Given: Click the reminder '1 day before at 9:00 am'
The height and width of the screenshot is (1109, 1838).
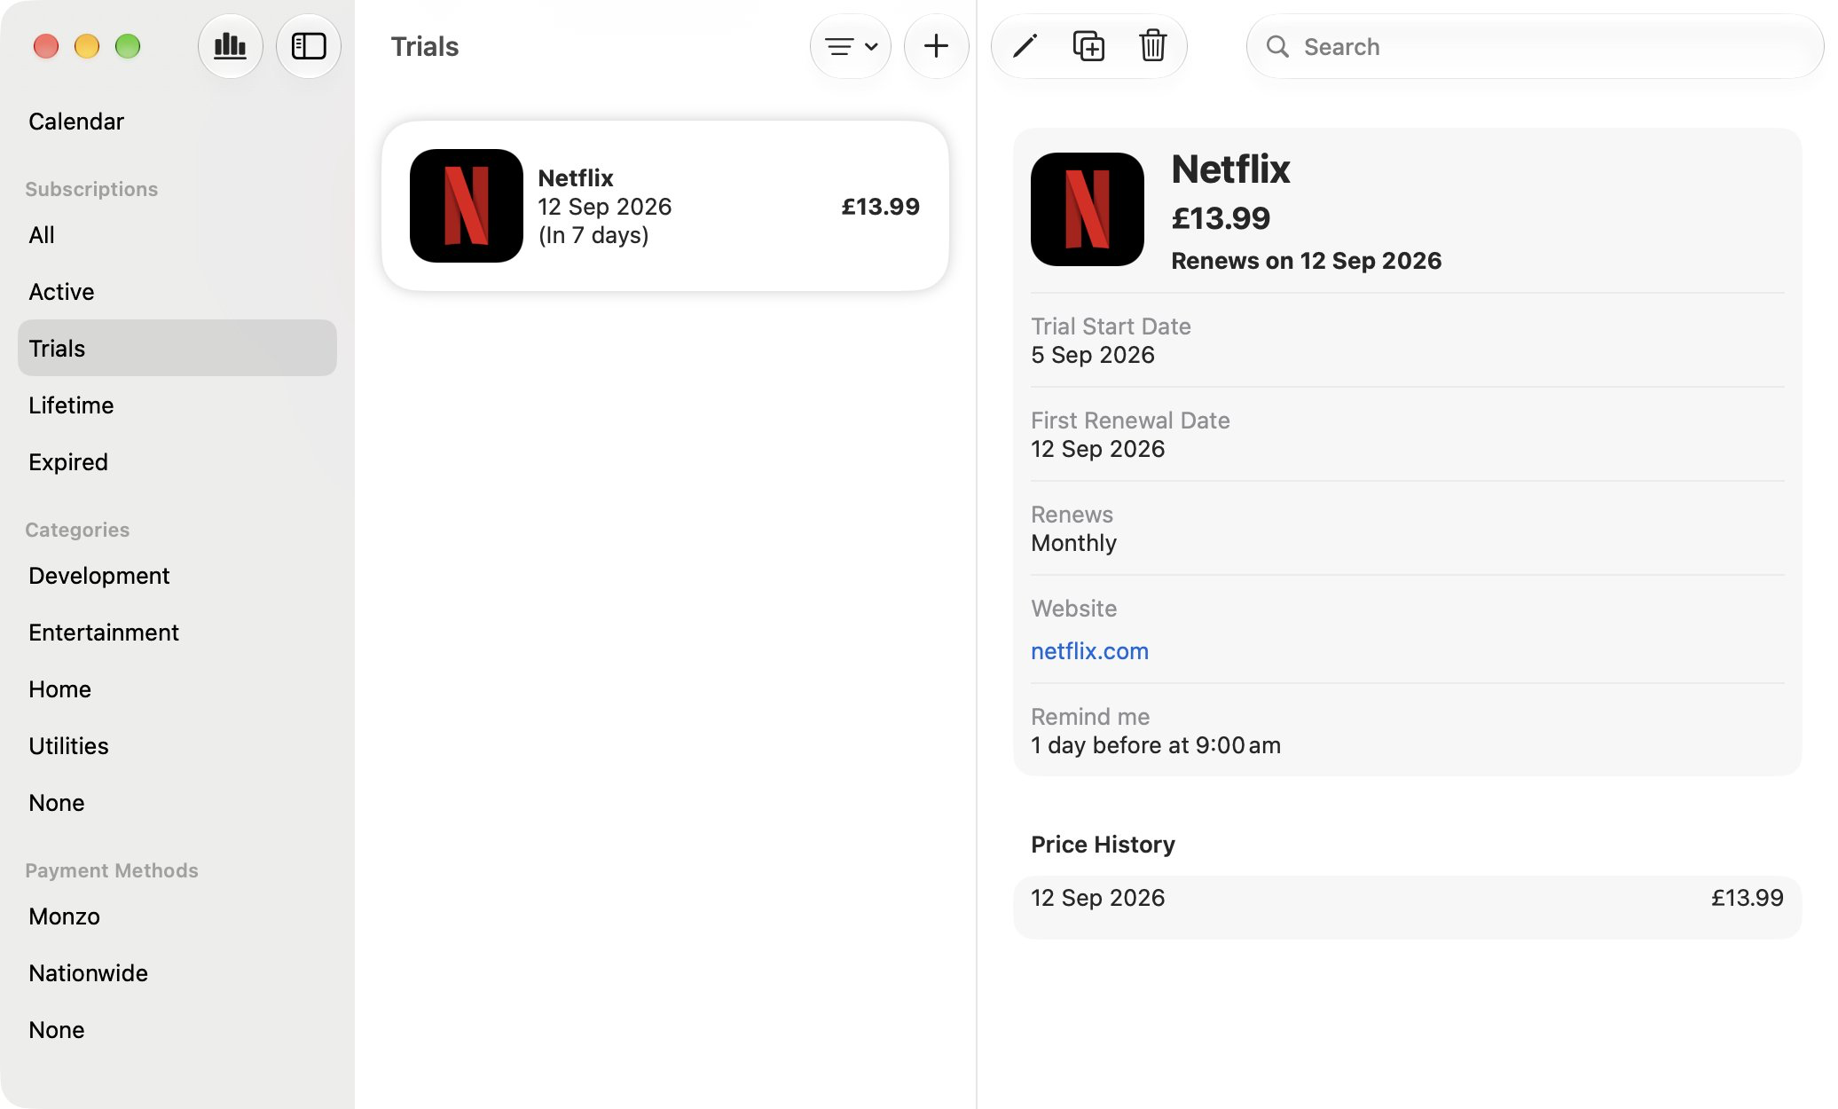Looking at the screenshot, I should tap(1156, 745).
